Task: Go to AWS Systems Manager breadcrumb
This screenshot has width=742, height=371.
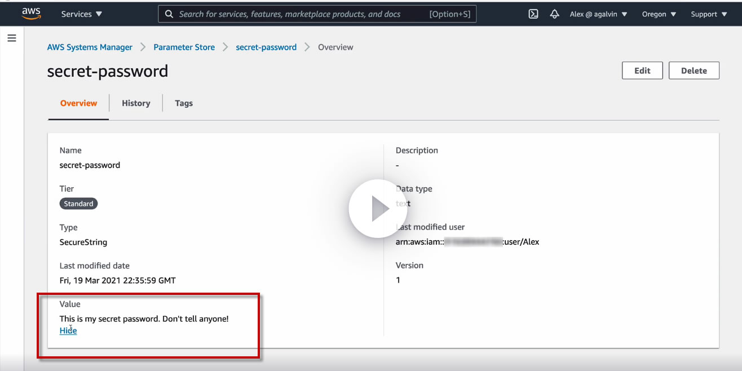Action: tap(90, 47)
